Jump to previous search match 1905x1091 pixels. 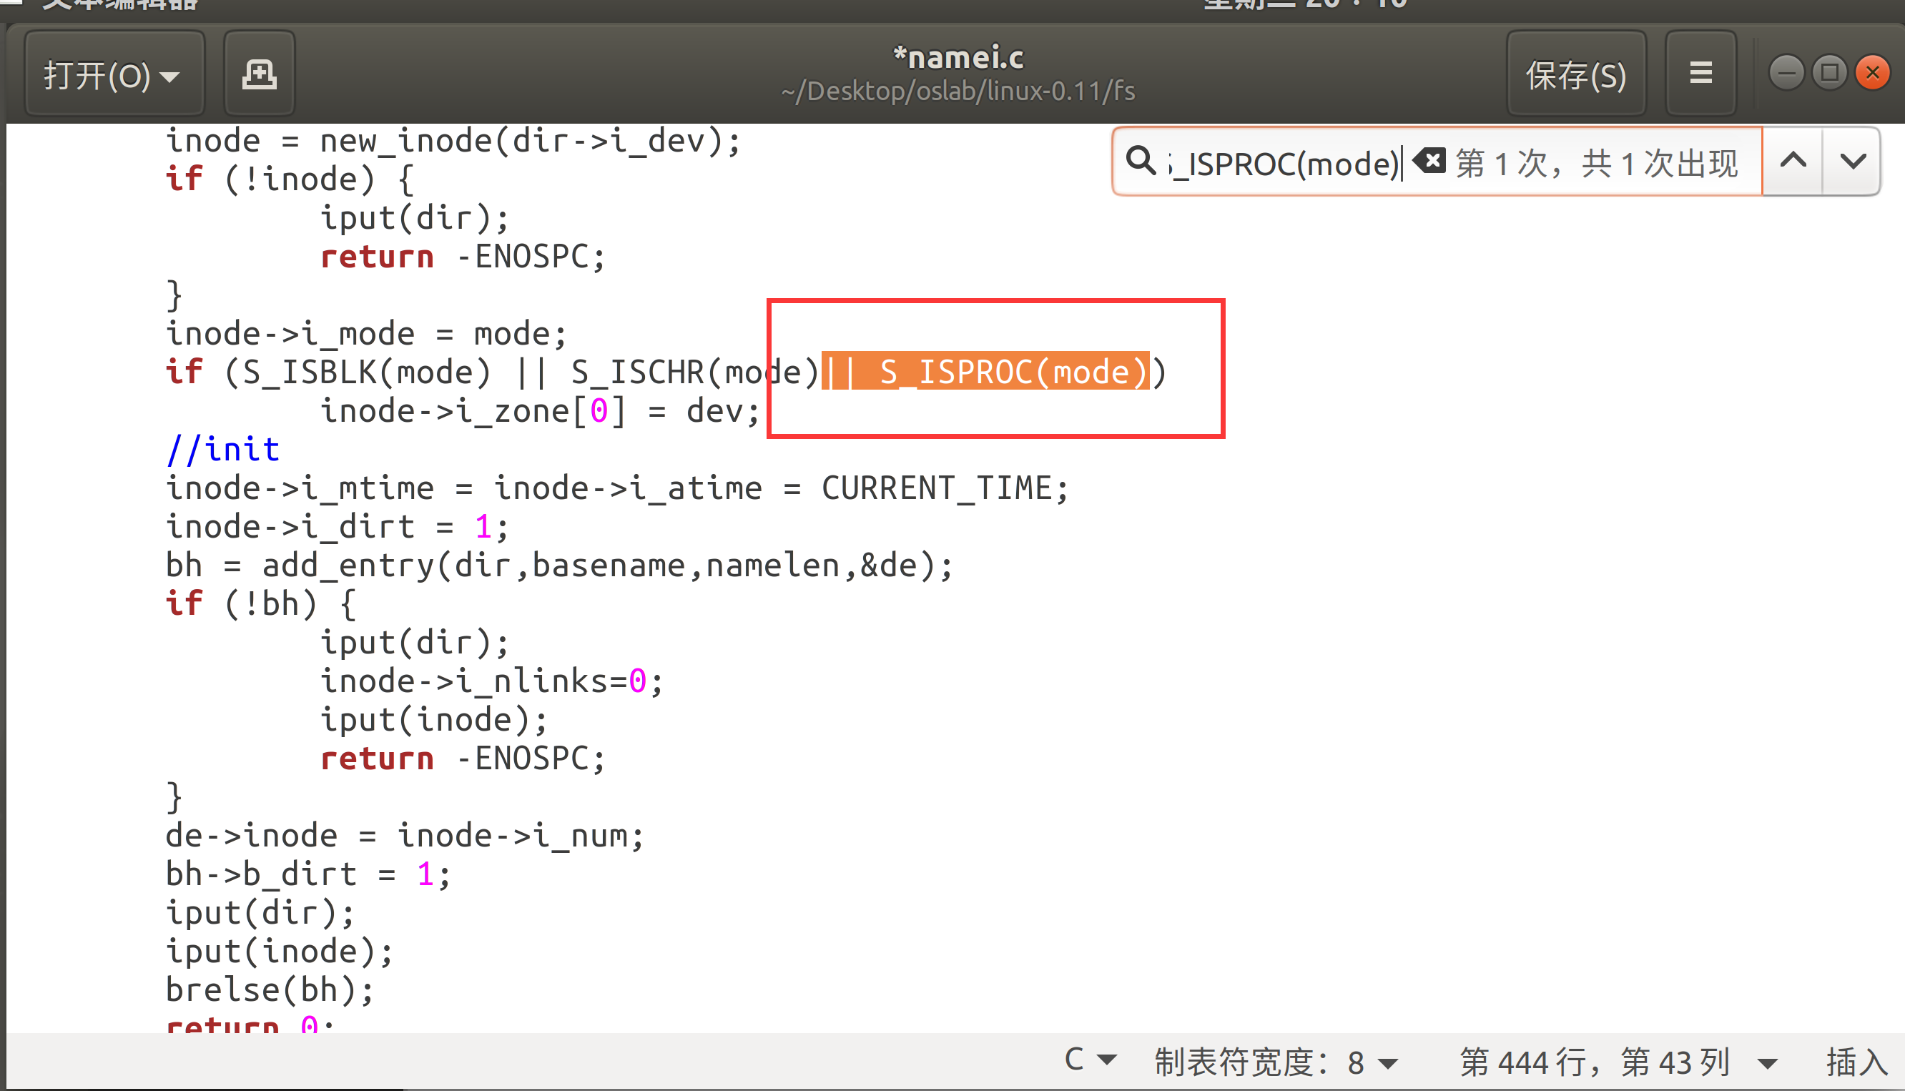(x=1793, y=161)
